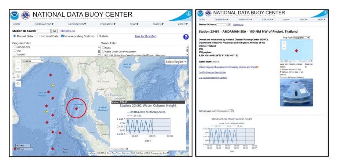The width and height of the screenshot is (337, 163).
Task: Check the APL-UW owner filter checkbox
Action: tap(103, 55)
